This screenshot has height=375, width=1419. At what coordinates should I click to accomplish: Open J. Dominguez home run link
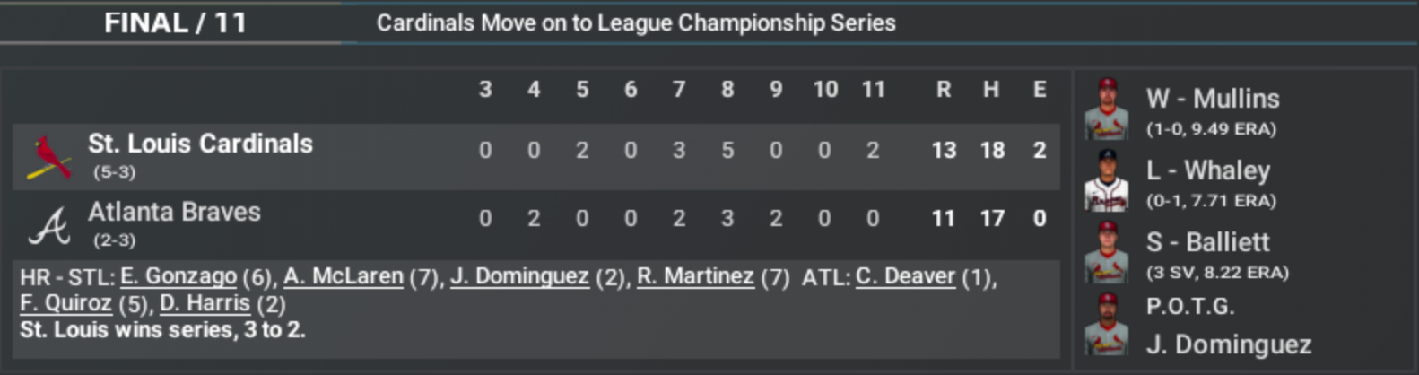pos(519,276)
